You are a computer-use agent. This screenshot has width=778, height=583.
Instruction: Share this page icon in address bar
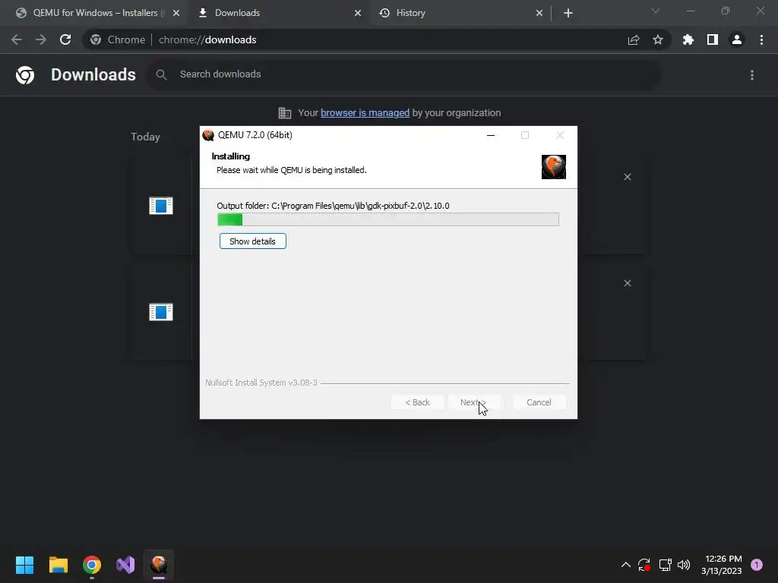[634, 40]
